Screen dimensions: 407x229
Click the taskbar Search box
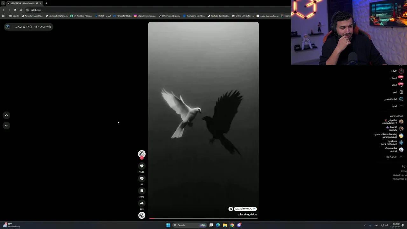[x=190, y=225]
